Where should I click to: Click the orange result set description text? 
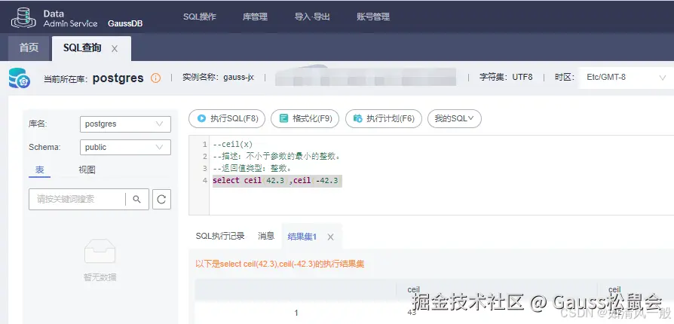pyautogui.click(x=280, y=264)
